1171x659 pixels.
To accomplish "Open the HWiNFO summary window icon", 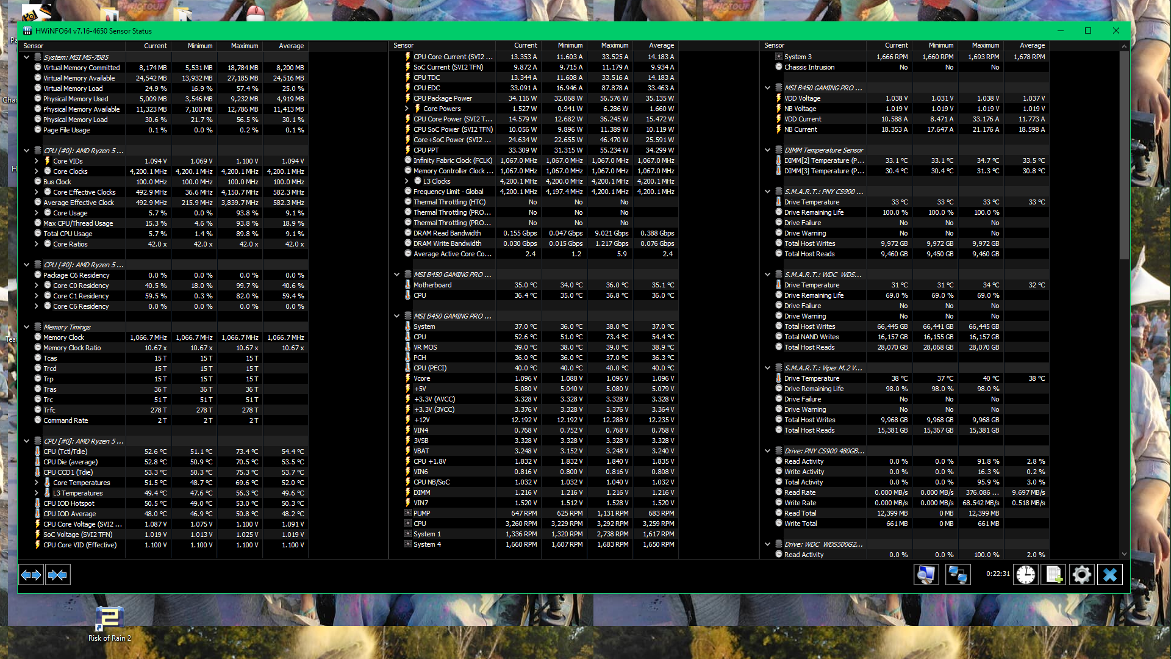I will [x=926, y=575].
